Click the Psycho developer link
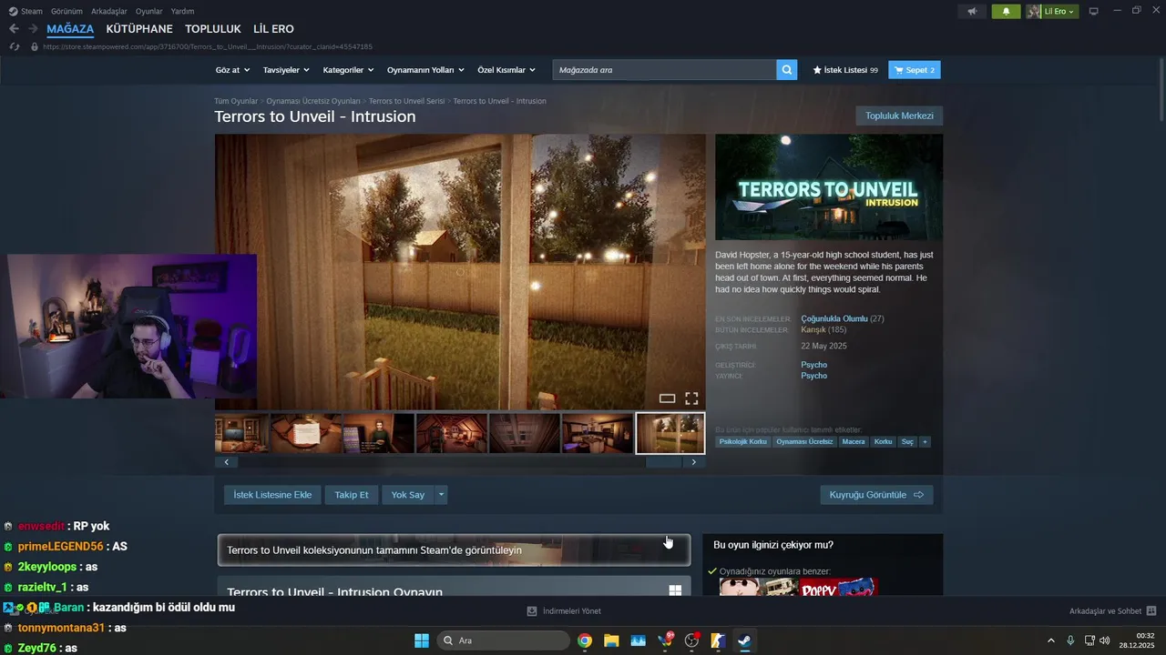The width and height of the screenshot is (1166, 655). 813,365
